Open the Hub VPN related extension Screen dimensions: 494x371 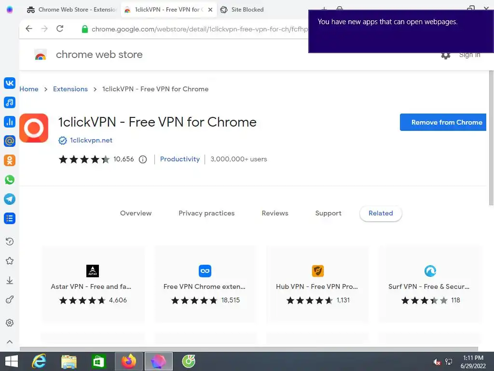coord(317,284)
